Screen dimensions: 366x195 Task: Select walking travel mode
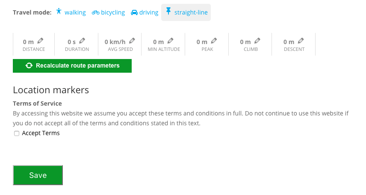click(75, 12)
